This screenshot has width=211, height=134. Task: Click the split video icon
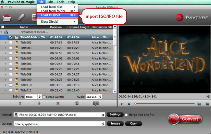click(96, 103)
